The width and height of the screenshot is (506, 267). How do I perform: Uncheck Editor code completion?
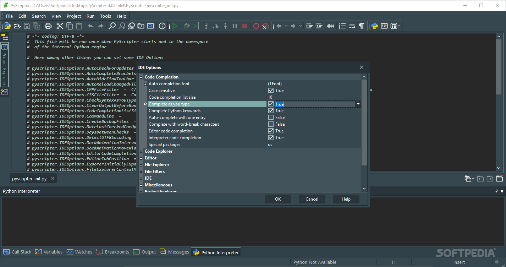[271, 131]
